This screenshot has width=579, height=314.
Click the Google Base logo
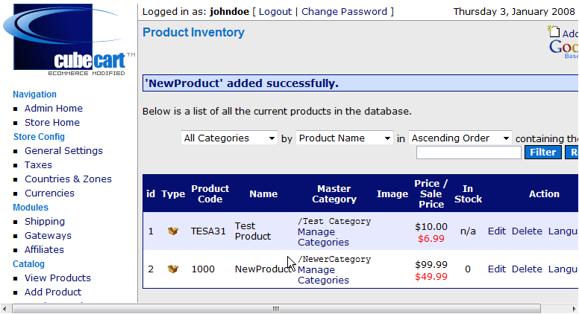pos(564,48)
